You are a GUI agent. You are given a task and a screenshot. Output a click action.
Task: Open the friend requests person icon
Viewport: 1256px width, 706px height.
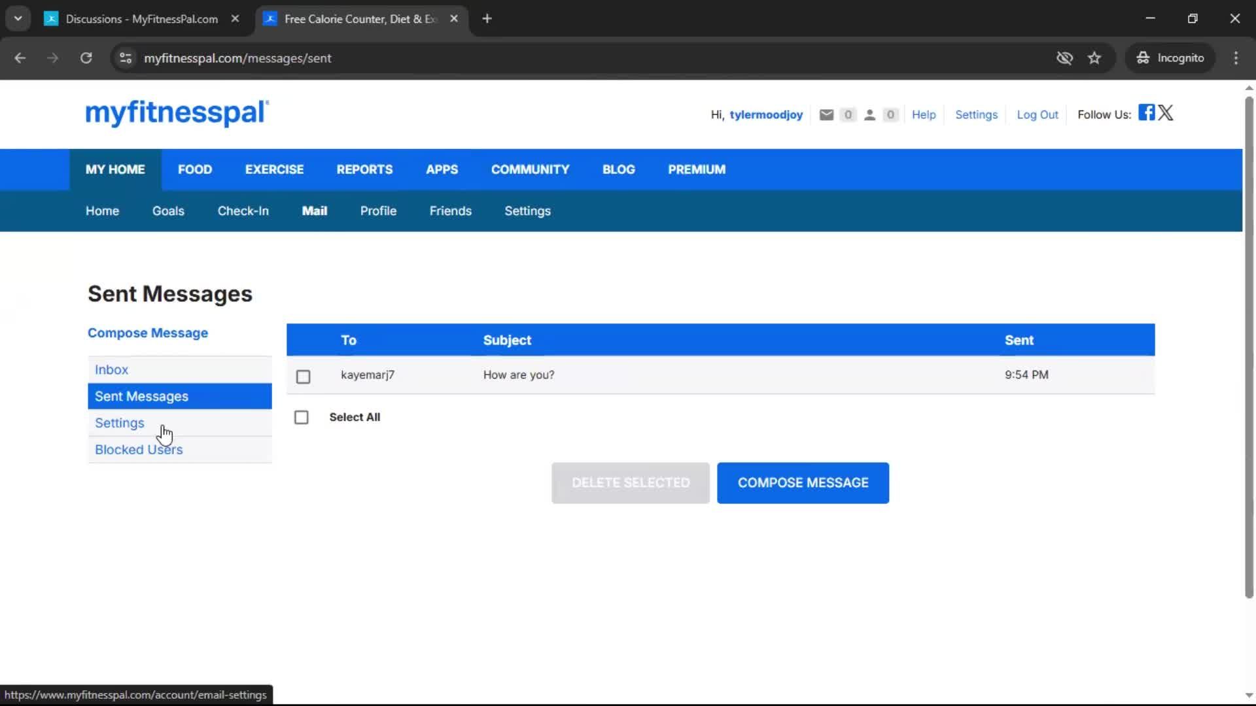pos(869,115)
